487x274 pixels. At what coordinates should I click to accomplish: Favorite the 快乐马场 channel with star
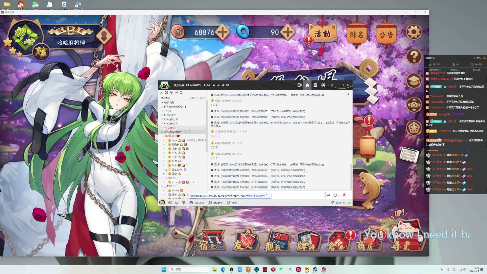pyautogui.click(x=214, y=85)
